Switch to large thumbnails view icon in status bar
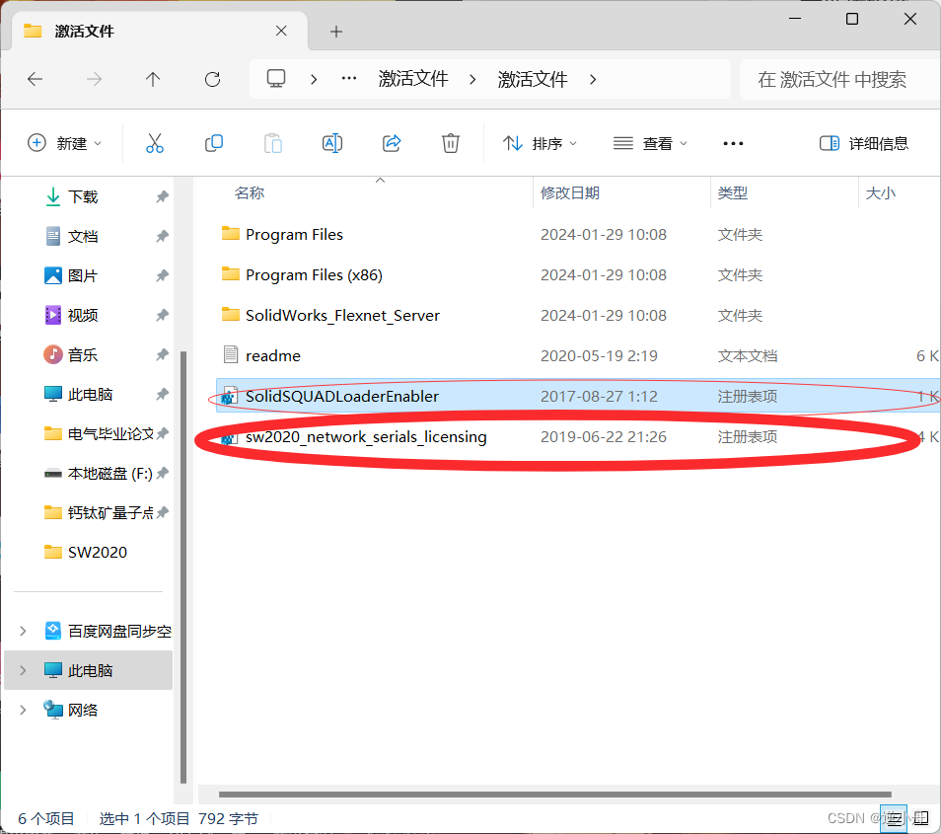Image resolution: width=941 pixels, height=834 pixels. coord(921,818)
